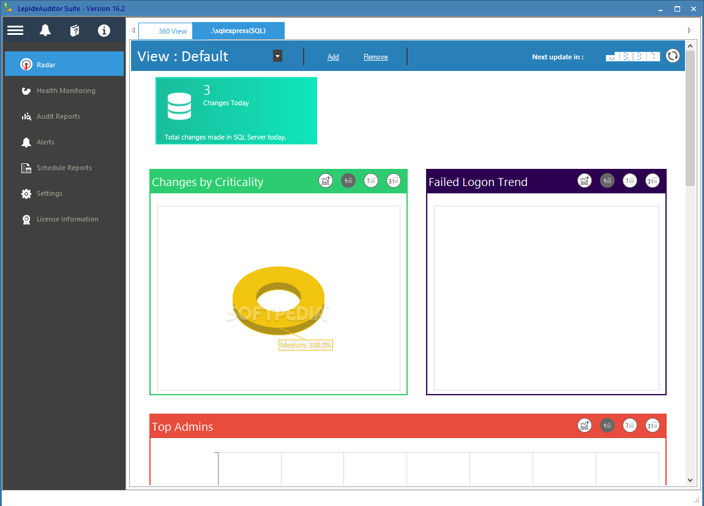
Task: Click scrollbar up arrow
Action: click(x=690, y=46)
